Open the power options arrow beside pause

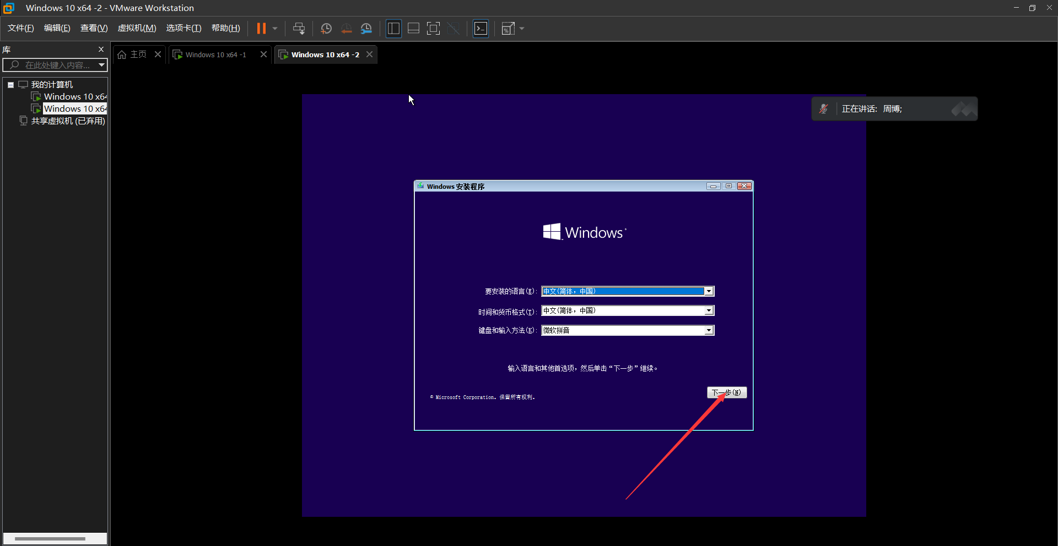(x=274, y=29)
